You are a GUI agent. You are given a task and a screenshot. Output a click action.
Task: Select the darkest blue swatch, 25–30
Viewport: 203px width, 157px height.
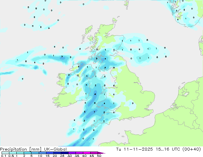point(65,153)
